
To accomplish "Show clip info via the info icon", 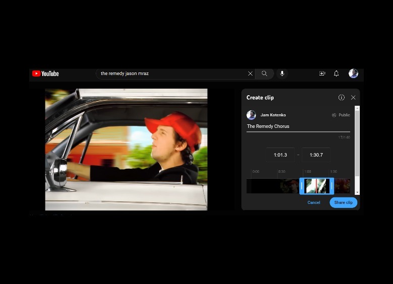I will point(342,97).
